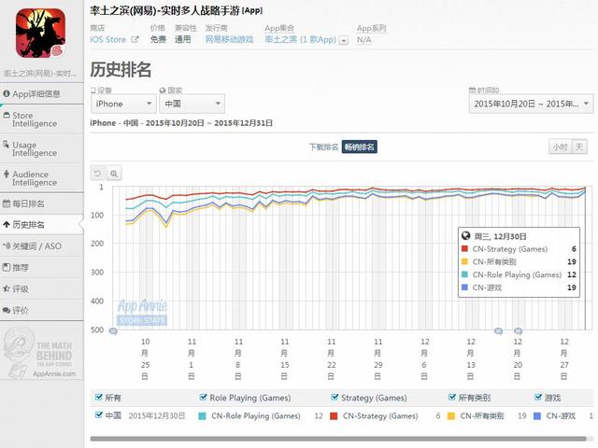Click the Audience Intelligence person icon
The image size is (598, 448).
7,174
